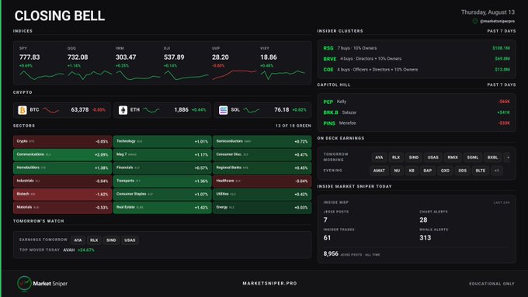Open the VIXY sparkline chart
The image size is (528, 297).
pyautogui.click(x=283, y=74)
